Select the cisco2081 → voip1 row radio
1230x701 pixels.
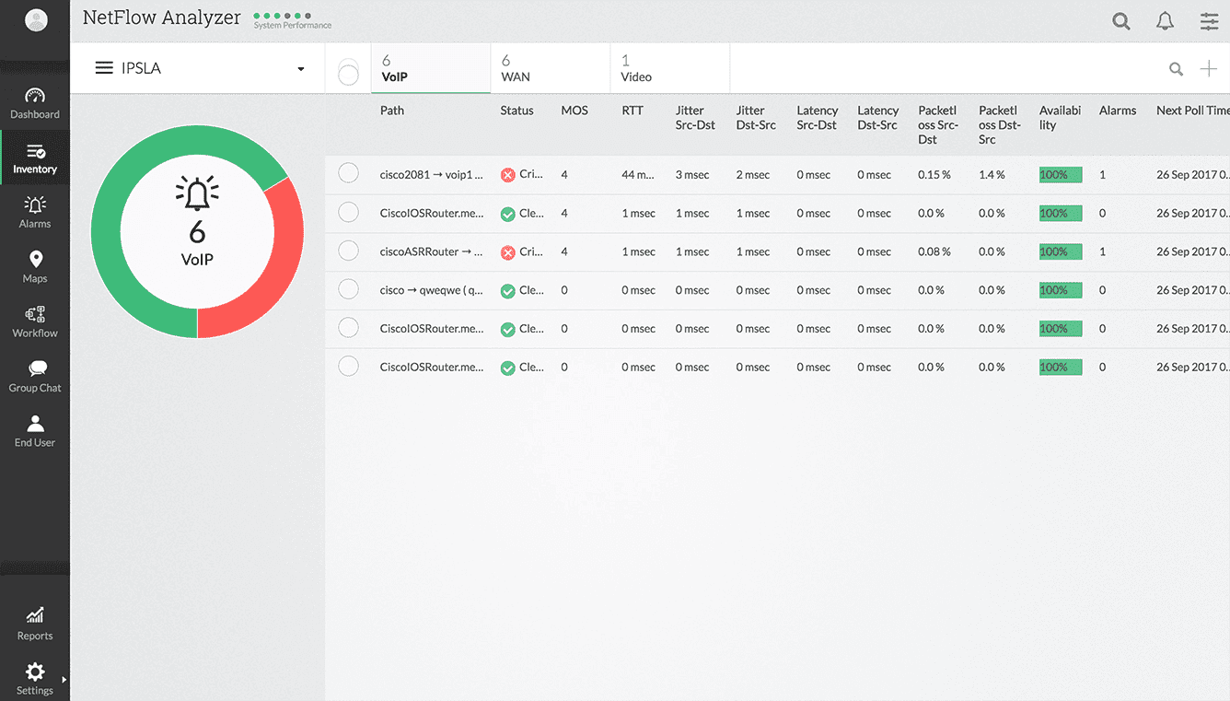click(348, 173)
